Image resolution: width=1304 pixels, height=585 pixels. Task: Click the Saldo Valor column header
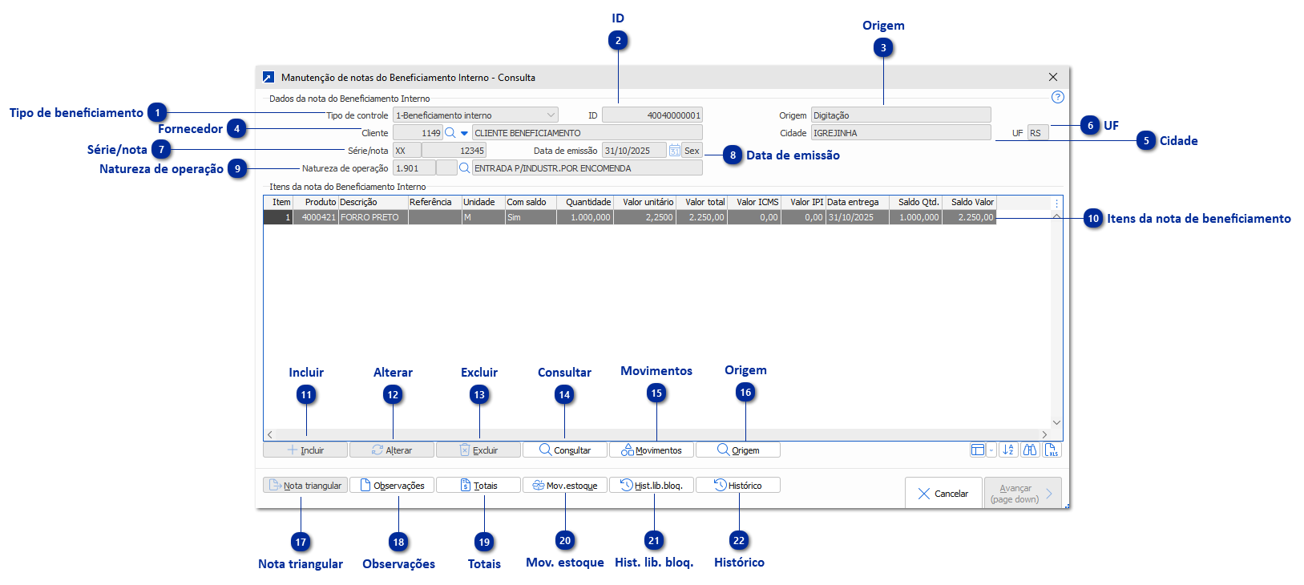(x=969, y=202)
